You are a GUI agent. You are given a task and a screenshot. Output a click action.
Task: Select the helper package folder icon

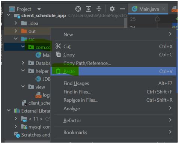(x=31, y=71)
